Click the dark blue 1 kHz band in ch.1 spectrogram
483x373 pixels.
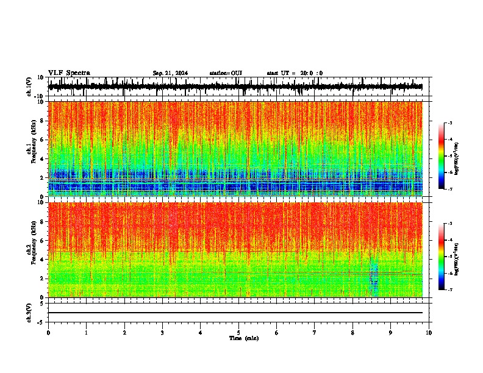235,187
